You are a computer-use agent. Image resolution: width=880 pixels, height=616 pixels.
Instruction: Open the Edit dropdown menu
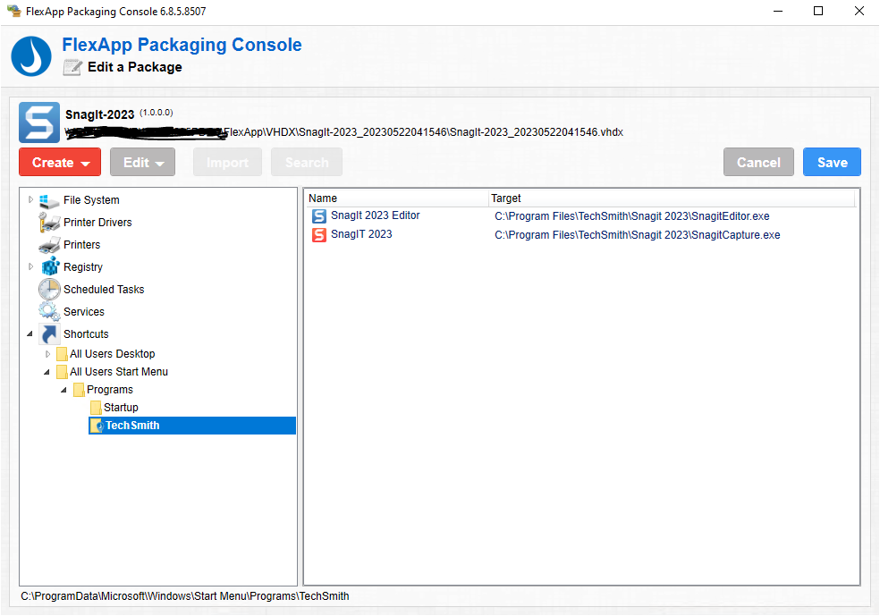142,162
